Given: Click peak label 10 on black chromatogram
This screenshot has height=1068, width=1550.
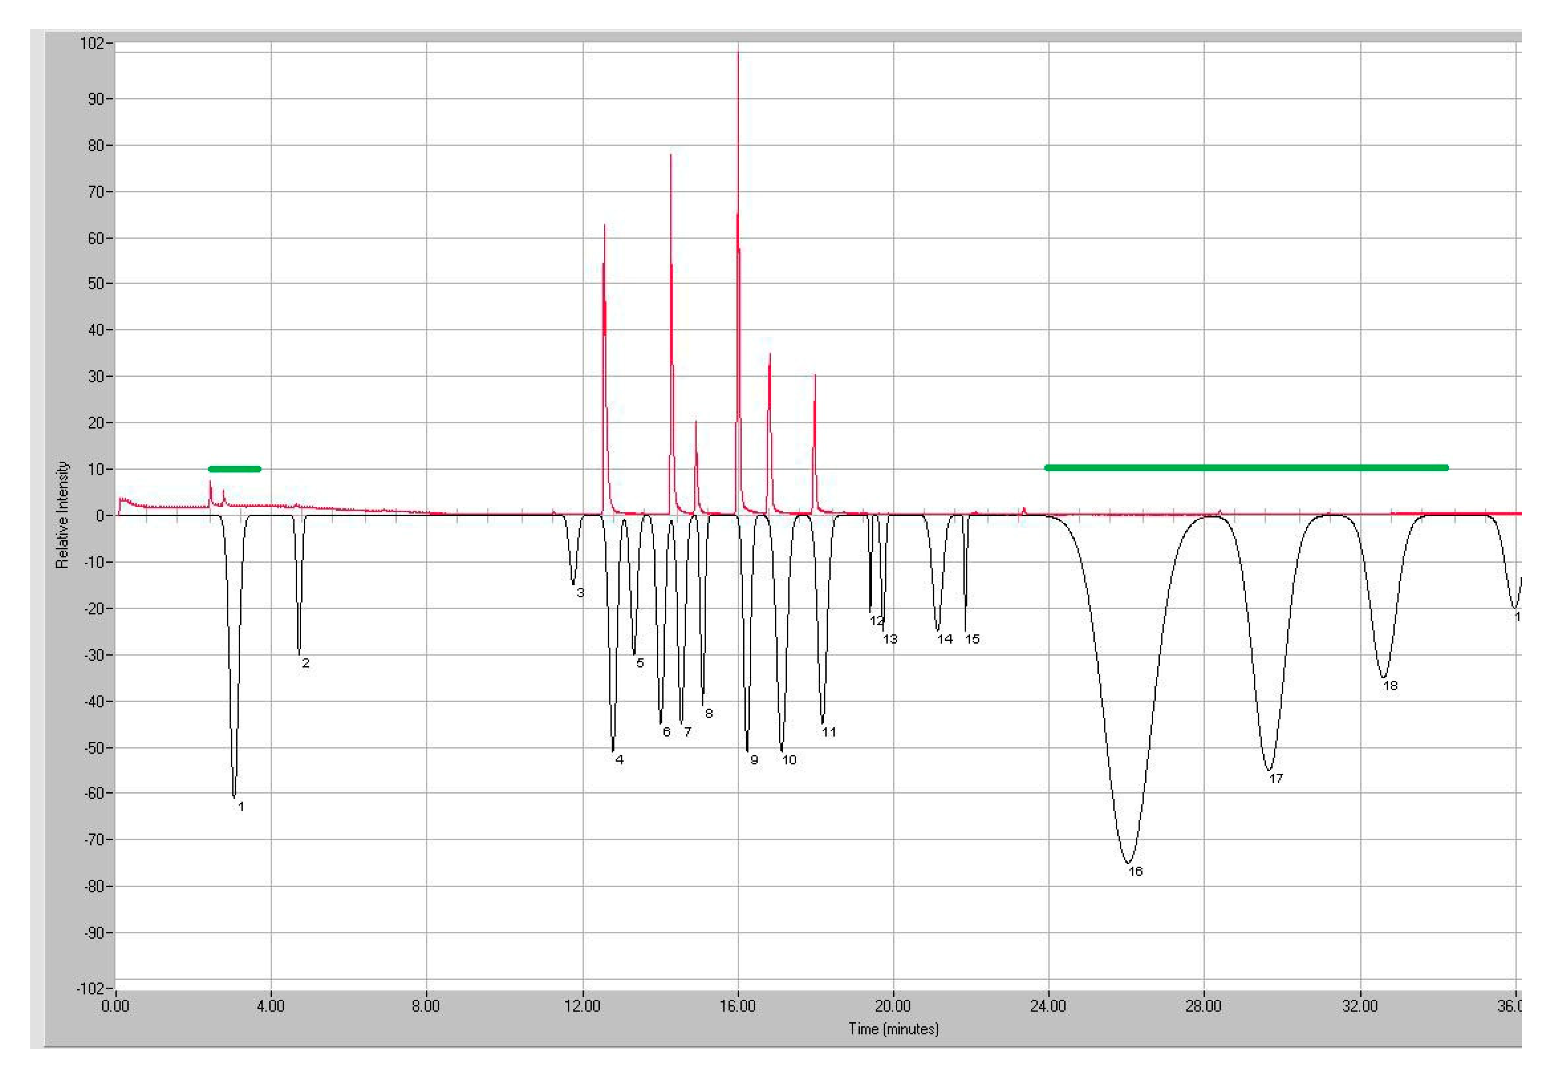Looking at the screenshot, I should (x=789, y=760).
